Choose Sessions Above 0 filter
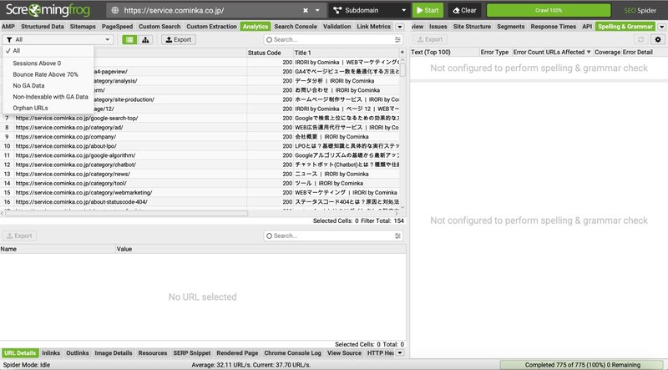Image resolution: width=668 pixels, height=370 pixels. click(x=37, y=63)
